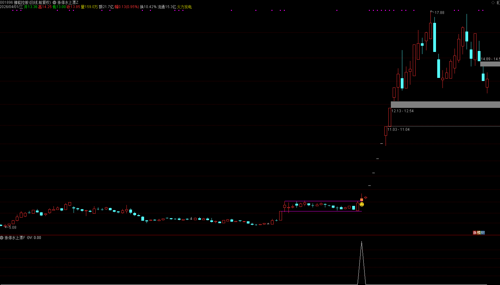The width and height of the screenshot is (500, 285).
Task: Open the main chart indicator dropdown arrow
Action: coord(54,2)
